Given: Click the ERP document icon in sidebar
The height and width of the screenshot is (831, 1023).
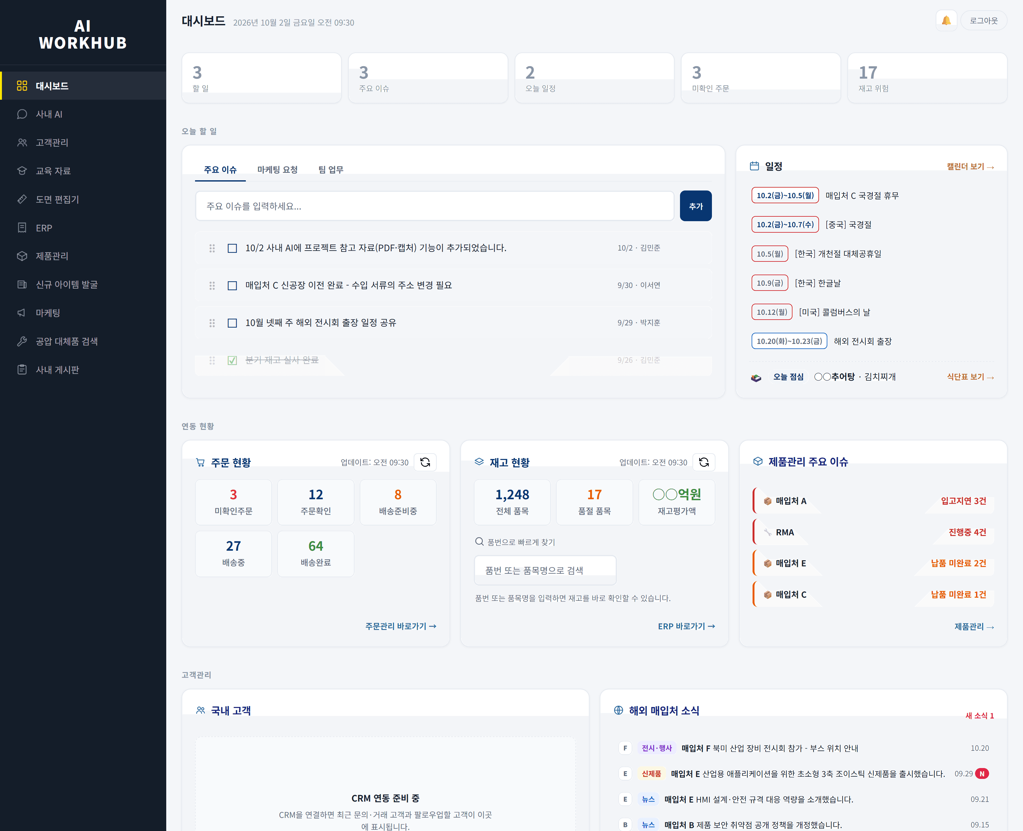Looking at the screenshot, I should 22,228.
